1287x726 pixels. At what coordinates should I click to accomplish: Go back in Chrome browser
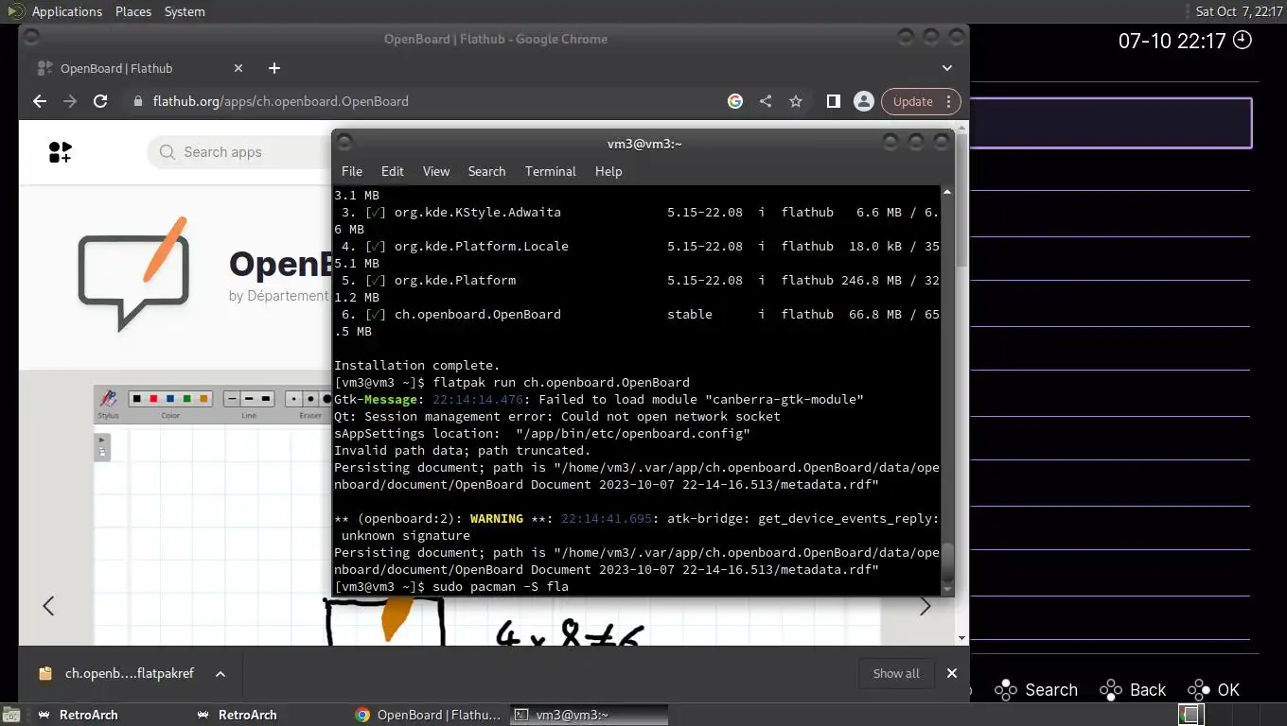[39, 101]
